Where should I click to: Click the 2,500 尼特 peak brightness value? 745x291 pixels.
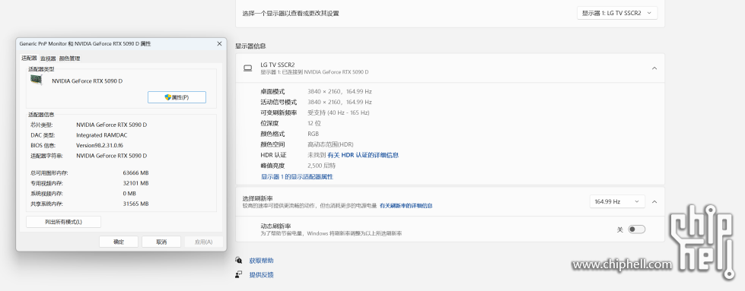coord(322,166)
